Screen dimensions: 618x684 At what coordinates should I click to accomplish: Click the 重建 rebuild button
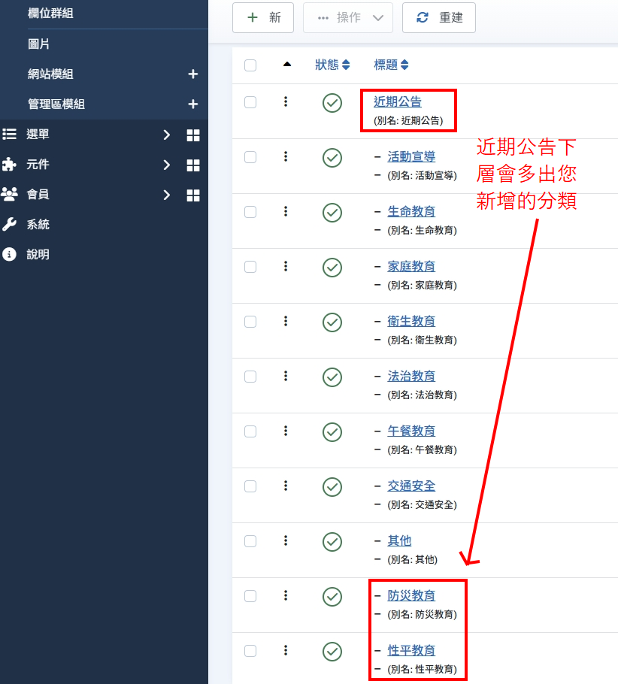[x=439, y=18]
